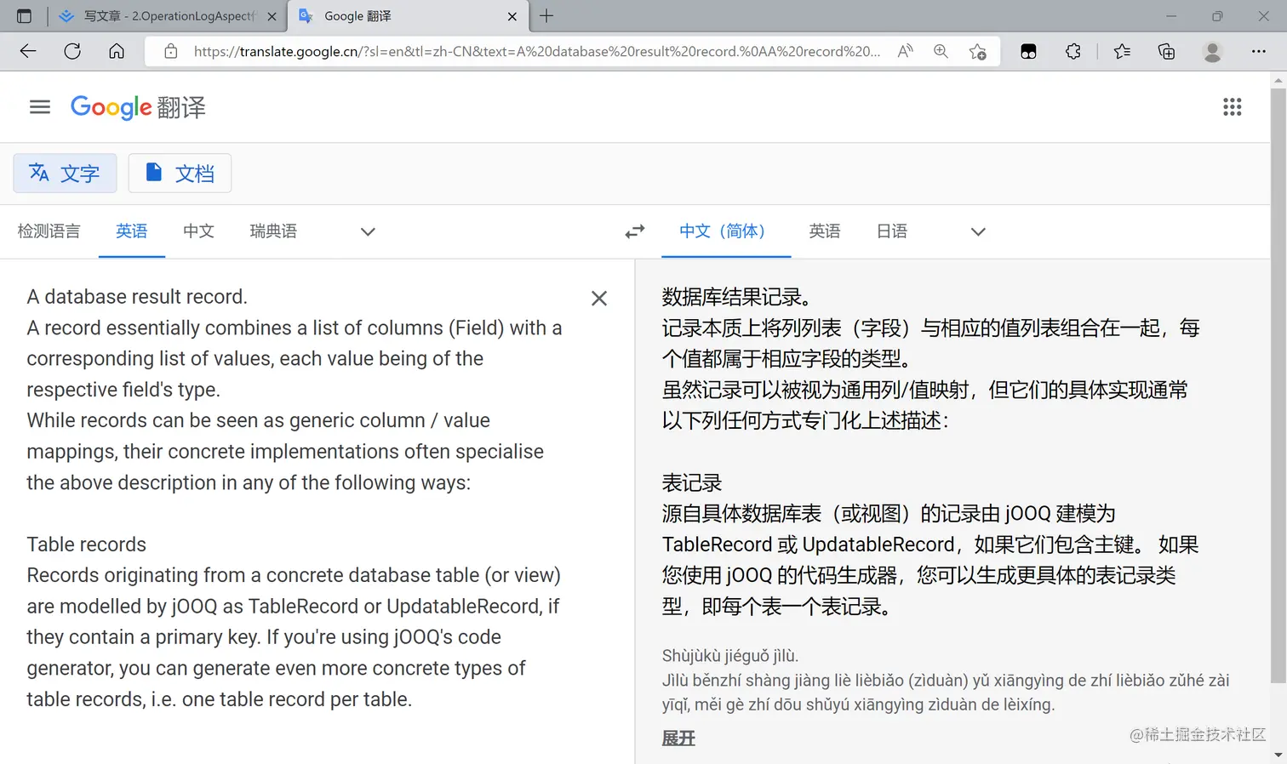
Task: Select 英语 as the target language
Action: pos(825,231)
